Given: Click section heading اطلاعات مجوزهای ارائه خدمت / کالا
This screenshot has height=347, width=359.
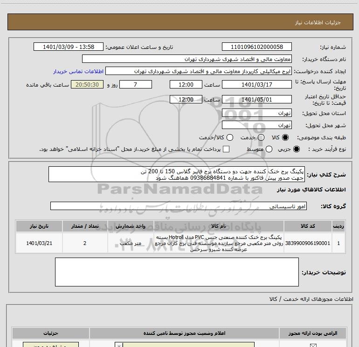Looking at the screenshot, I should (x=311, y=299).
